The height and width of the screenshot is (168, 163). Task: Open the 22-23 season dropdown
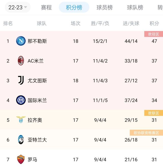(18, 7)
